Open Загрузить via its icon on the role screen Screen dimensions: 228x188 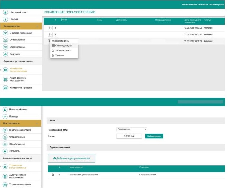click(5, 151)
